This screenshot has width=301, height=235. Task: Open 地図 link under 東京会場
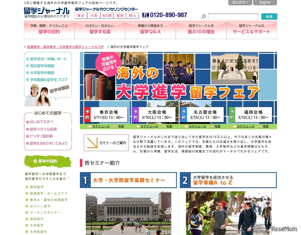click(x=121, y=126)
